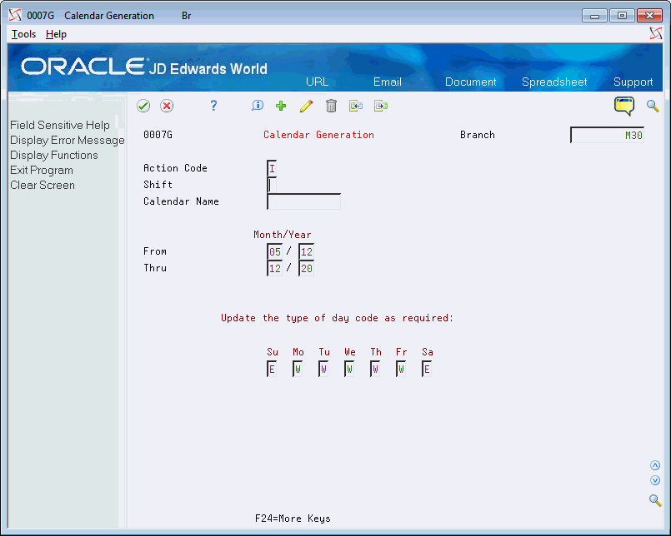Click the Th day code field

tap(375, 369)
